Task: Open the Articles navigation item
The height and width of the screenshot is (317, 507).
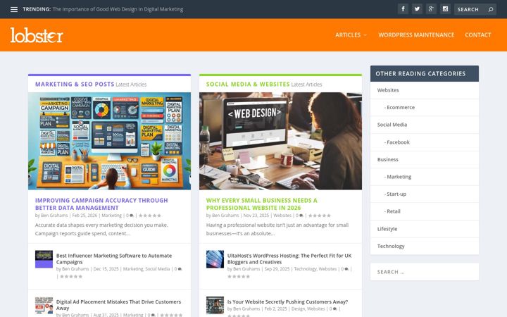Action: tap(348, 35)
